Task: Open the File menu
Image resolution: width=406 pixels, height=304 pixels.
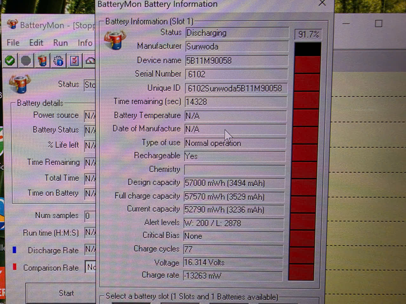Action: [x=13, y=43]
